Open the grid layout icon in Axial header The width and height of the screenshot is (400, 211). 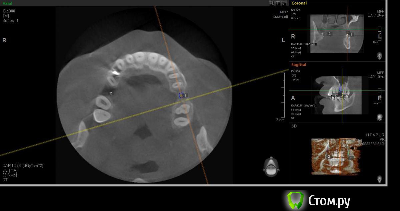[278, 3]
